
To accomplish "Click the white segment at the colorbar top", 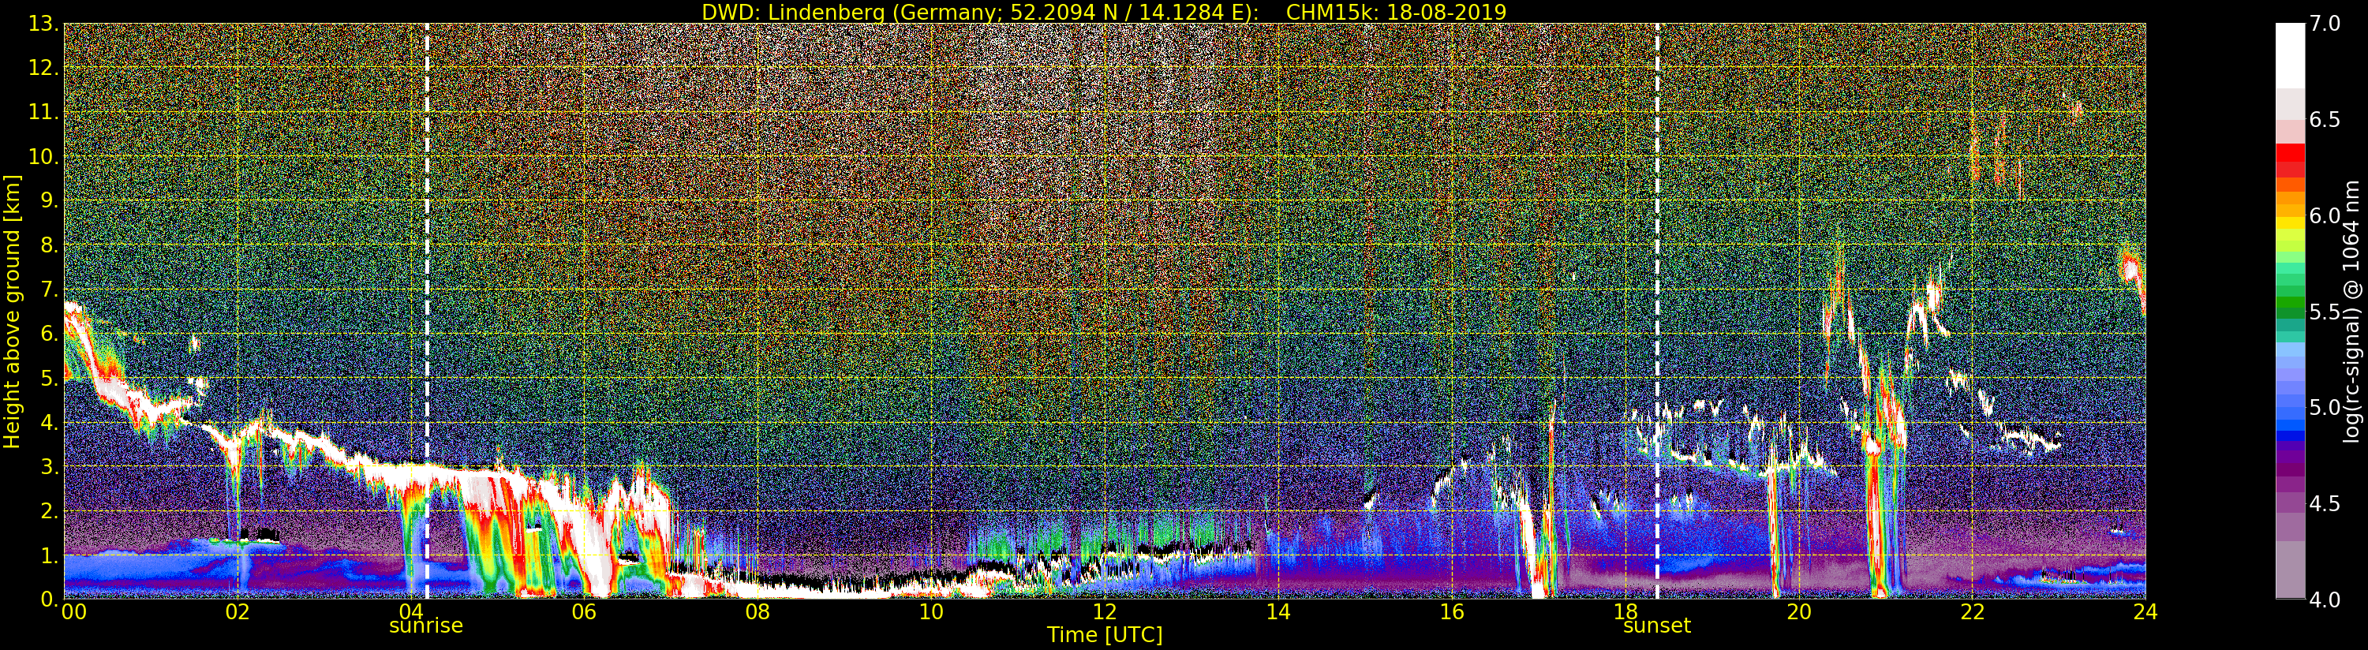I will coord(2290,55).
